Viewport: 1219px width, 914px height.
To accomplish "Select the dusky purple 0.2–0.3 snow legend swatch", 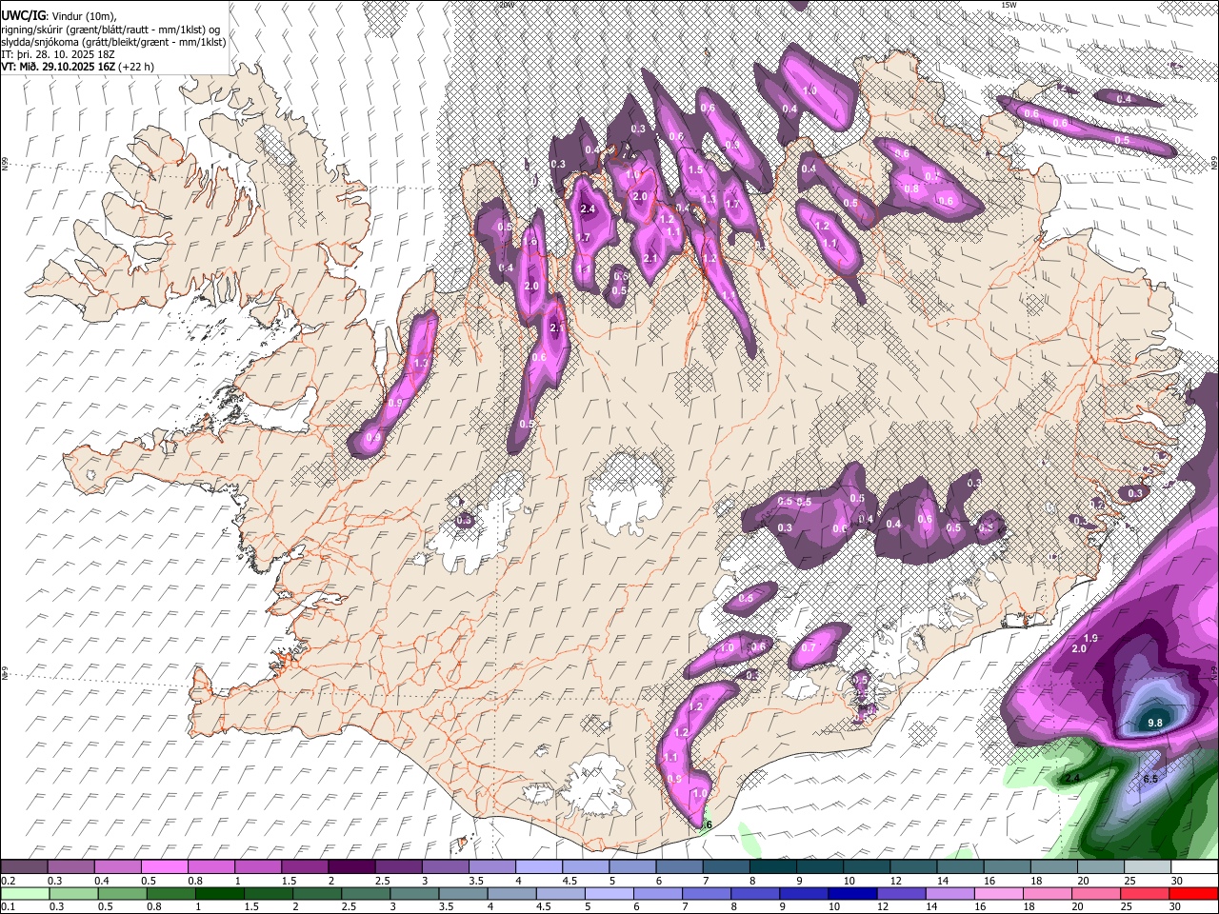I will click(24, 867).
